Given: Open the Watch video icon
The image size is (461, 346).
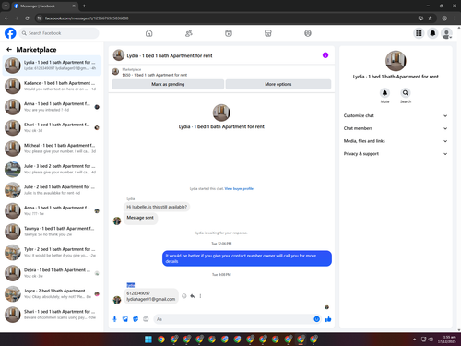Looking at the screenshot, I should 229,33.
